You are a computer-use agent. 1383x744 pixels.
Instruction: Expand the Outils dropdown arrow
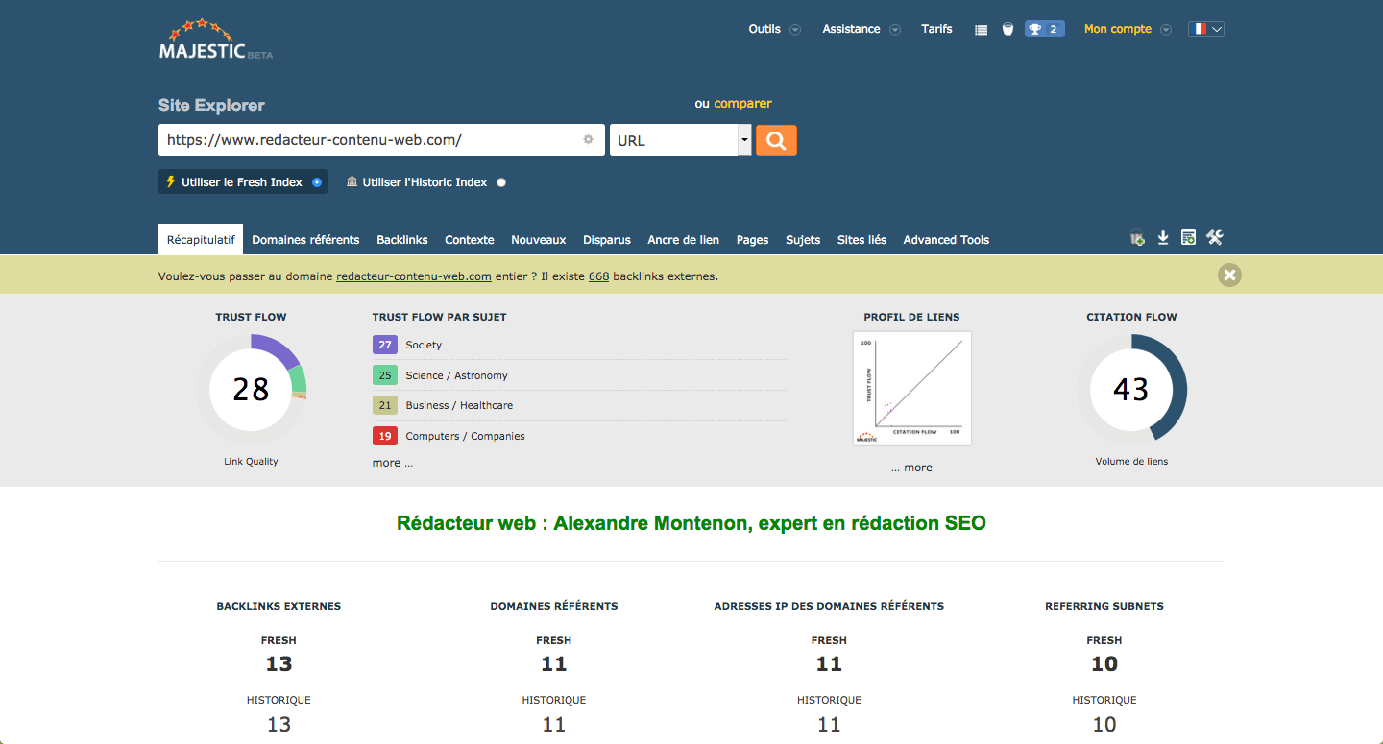coord(795,30)
